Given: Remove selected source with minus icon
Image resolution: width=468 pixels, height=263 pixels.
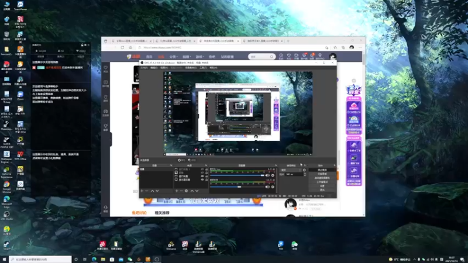Looking at the screenshot, I should (x=181, y=191).
